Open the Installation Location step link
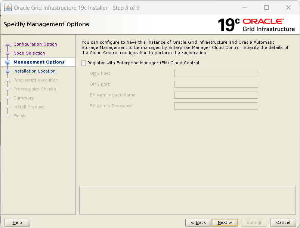Viewport: 300px width, 228px height. click(34, 71)
